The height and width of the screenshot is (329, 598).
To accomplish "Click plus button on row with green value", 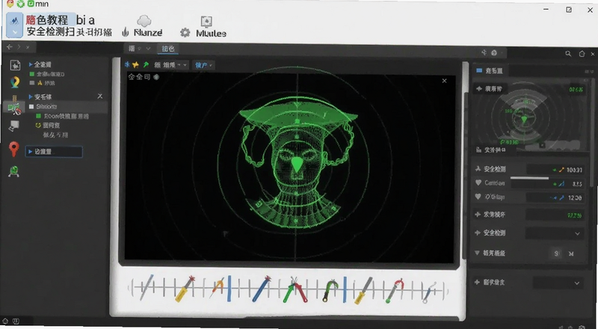I will [478, 215].
